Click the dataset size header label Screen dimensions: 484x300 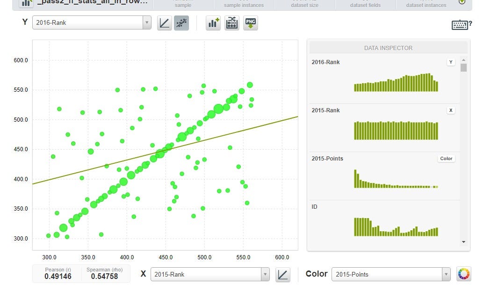coord(304,5)
